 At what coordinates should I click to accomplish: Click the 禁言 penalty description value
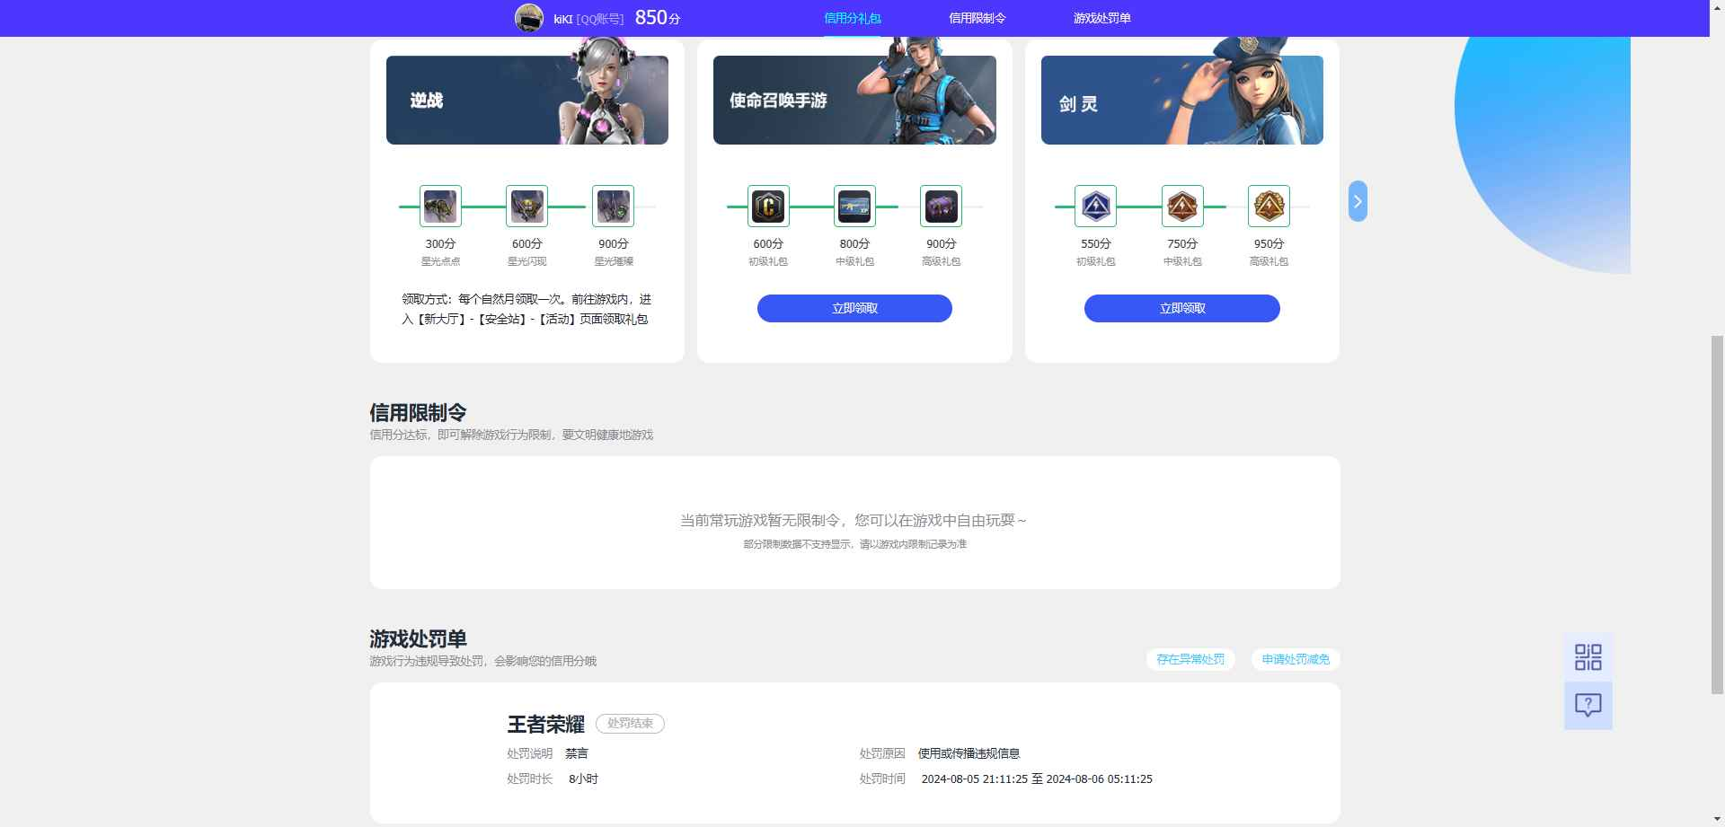tap(577, 753)
